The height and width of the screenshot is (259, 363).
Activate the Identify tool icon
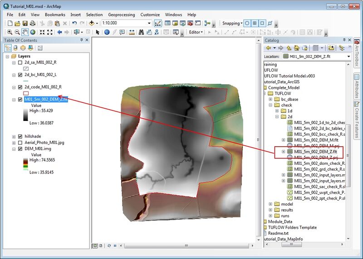(x=107, y=32)
